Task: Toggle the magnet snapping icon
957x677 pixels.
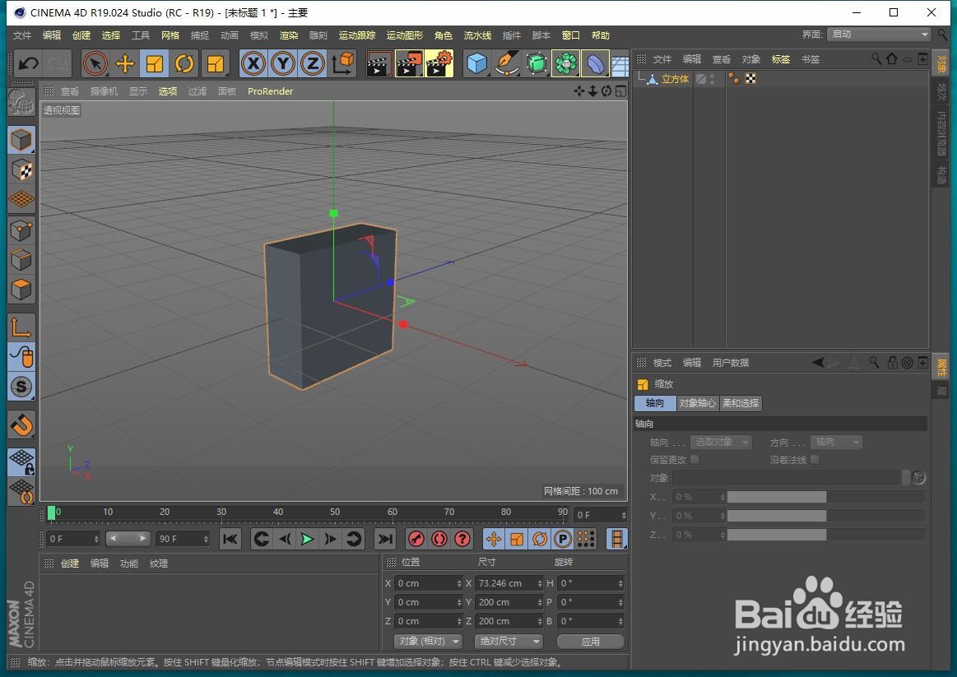Action: click(x=21, y=425)
